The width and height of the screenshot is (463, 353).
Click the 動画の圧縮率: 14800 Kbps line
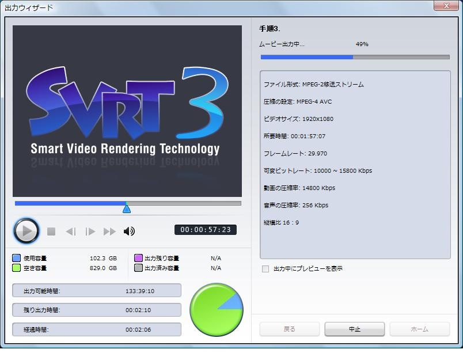[299, 188]
